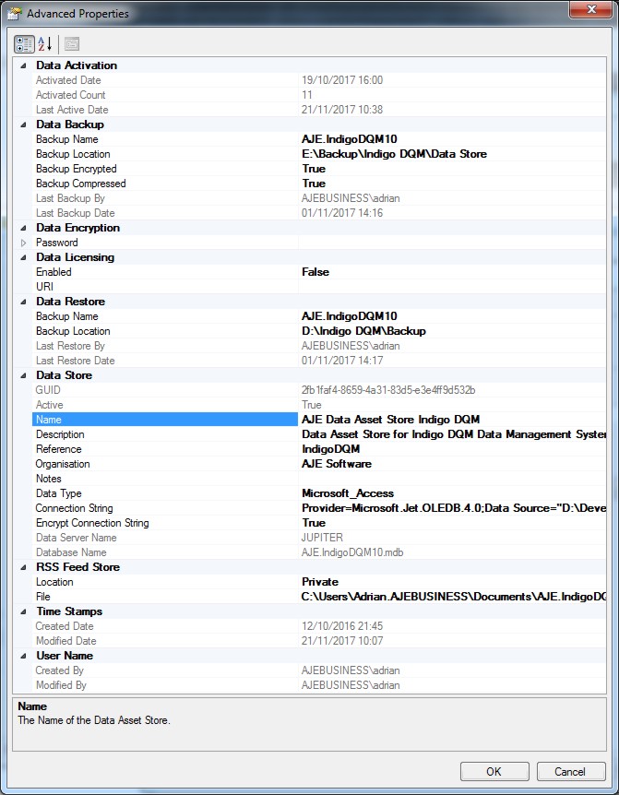Select the Backup Encrypted True value
The height and width of the screenshot is (795, 619).
pyautogui.click(x=314, y=169)
